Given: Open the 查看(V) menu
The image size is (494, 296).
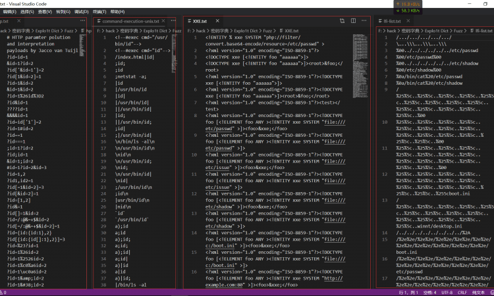Looking at the screenshot, I should (x=45, y=12).
